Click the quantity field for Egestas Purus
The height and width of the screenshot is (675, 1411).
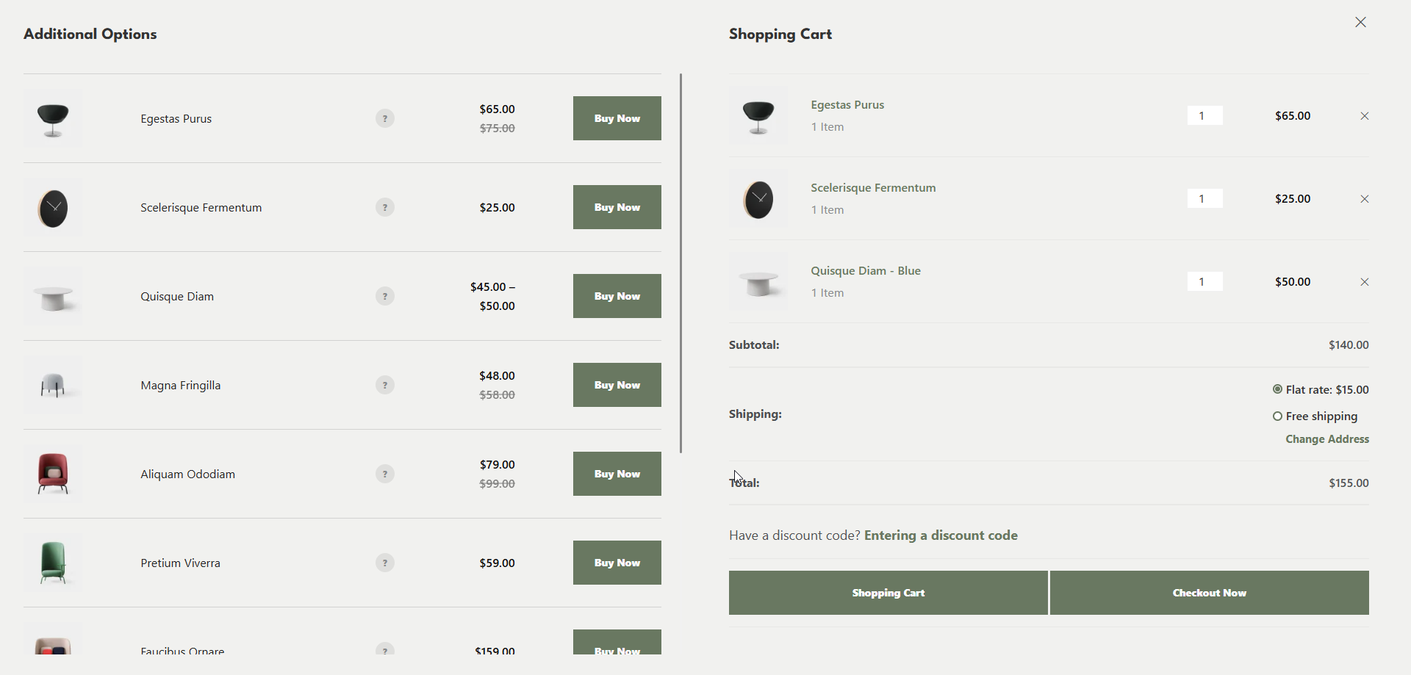pyautogui.click(x=1205, y=115)
